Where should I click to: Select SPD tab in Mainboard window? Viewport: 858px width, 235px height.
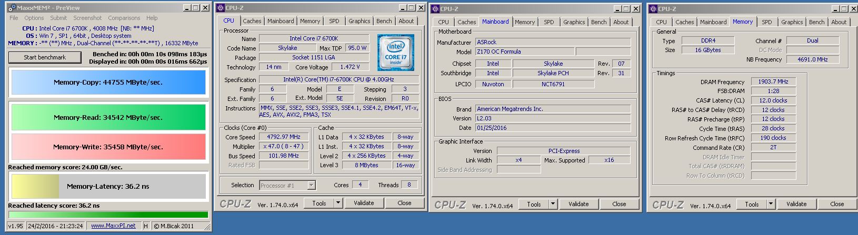point(549,22)
